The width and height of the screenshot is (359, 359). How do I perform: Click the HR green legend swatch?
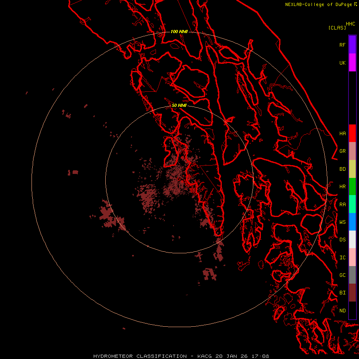coord(352,186)
